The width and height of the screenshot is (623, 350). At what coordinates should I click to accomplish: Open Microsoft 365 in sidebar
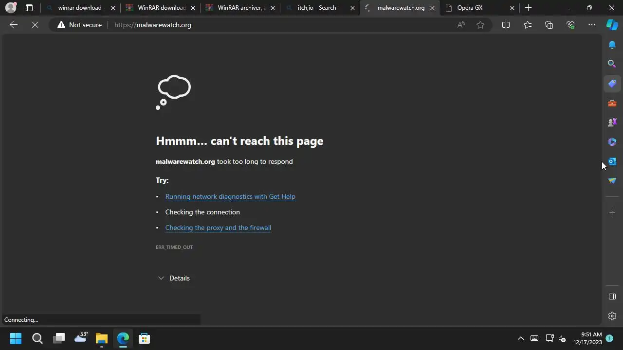pos(612,142)
